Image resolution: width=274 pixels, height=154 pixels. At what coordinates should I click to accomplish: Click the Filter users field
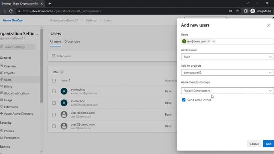[112, 56]
